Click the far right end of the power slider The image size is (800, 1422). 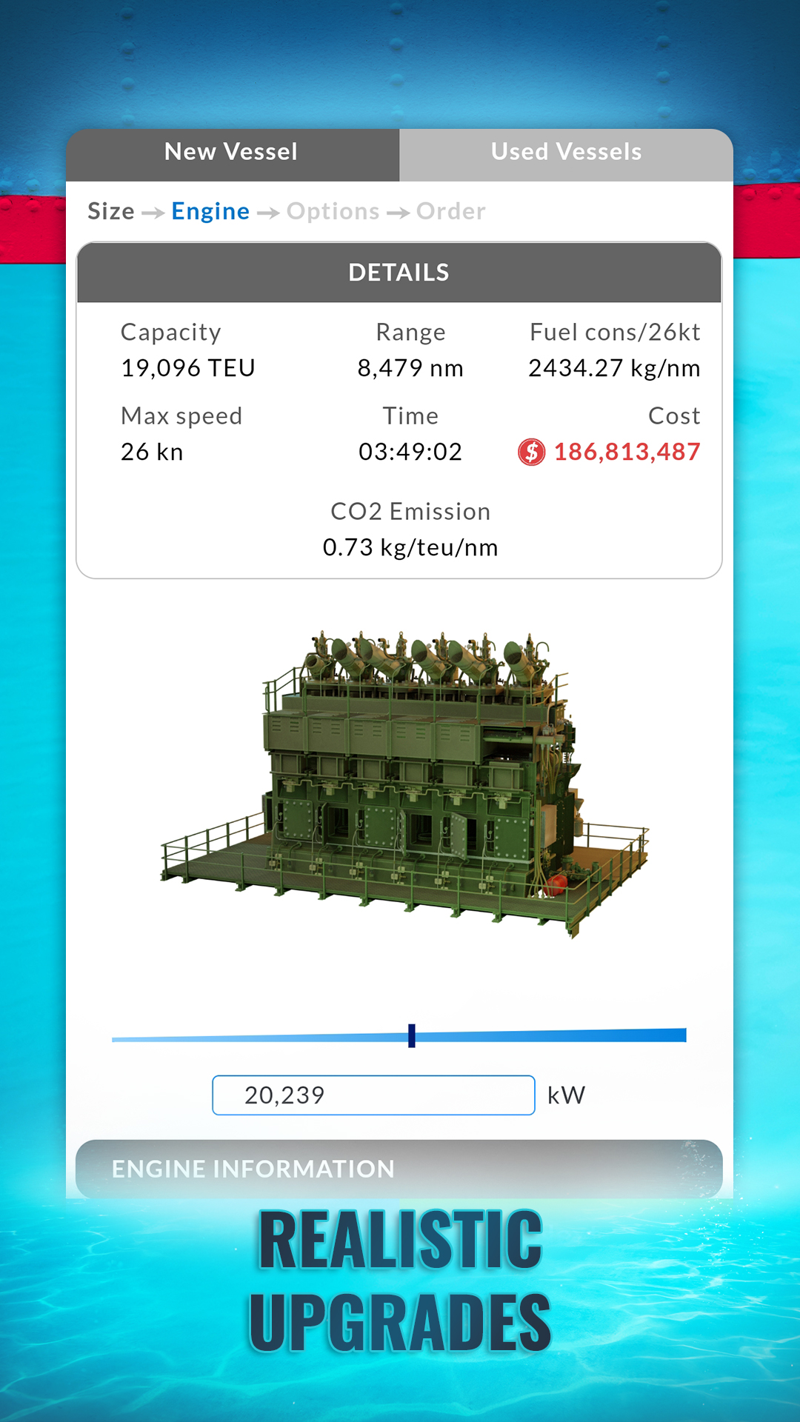(683, 1035)
